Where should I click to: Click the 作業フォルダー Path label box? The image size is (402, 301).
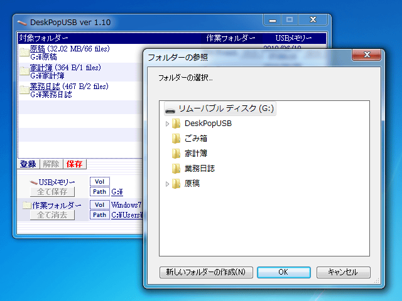click(x=100, y=215)
